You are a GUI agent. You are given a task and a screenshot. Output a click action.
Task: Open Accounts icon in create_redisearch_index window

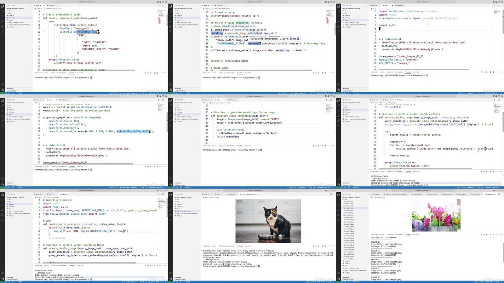pyautogui.click(x=3, y=84)
